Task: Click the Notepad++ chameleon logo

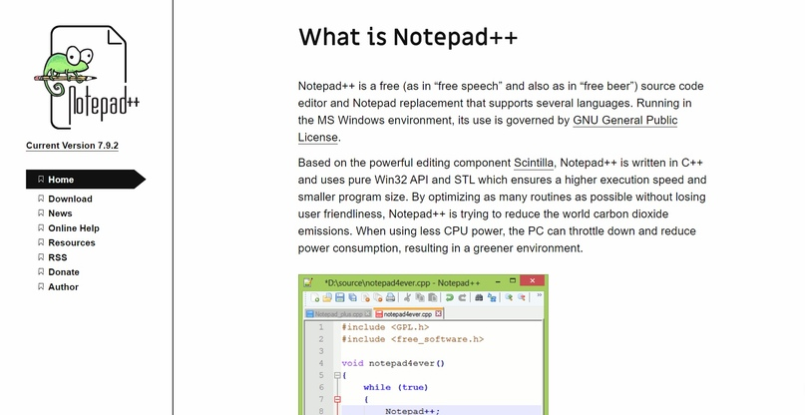Action: click(86, 77)
